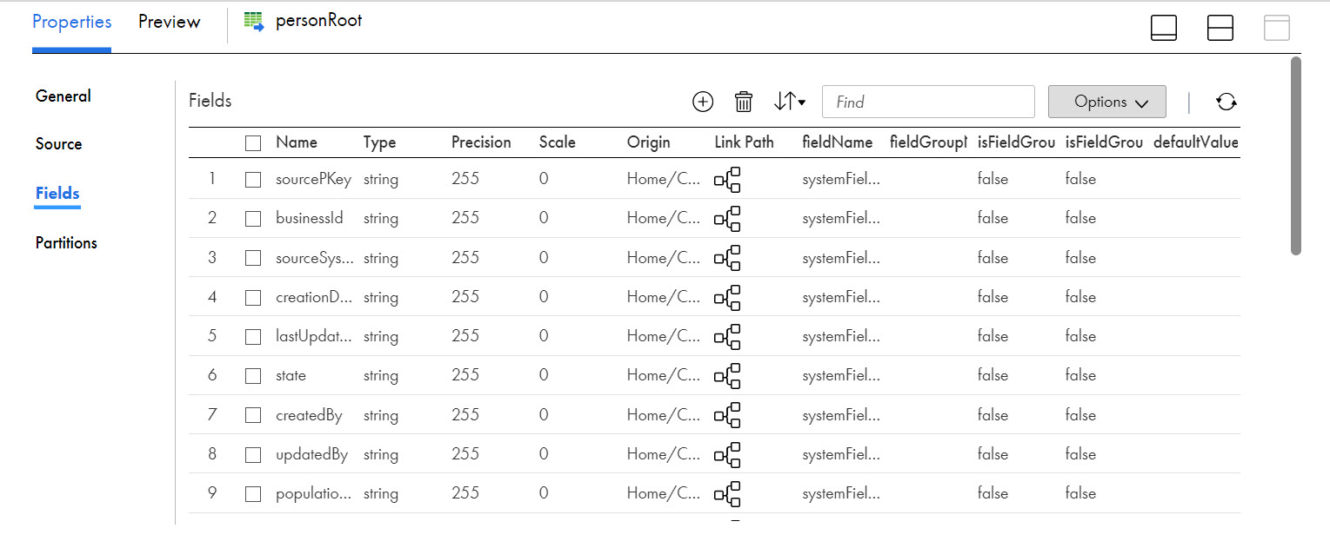Viewport: 1330px width, 548px height.
Task: Check the populatio... field checkbox
Action: pyautogui.click(x=253, y=493)
